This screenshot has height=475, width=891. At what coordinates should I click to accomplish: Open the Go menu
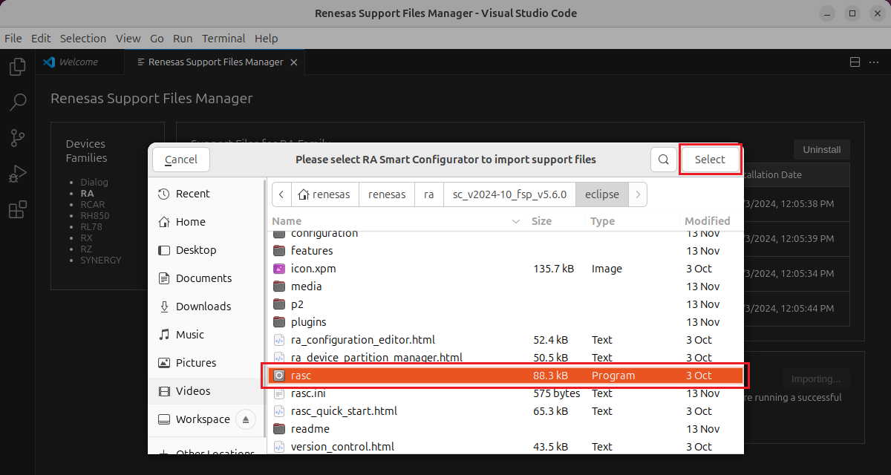click(x=157, y=39)
